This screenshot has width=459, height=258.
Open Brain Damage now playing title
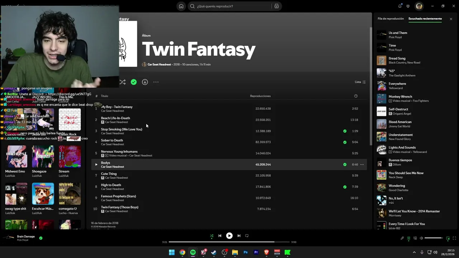pyautogui.click(x=26, y=236)
